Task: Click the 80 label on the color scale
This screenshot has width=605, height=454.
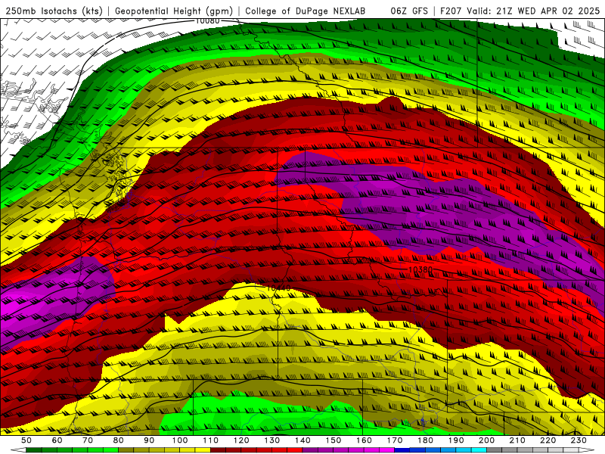Action: [x=119, y=440]
